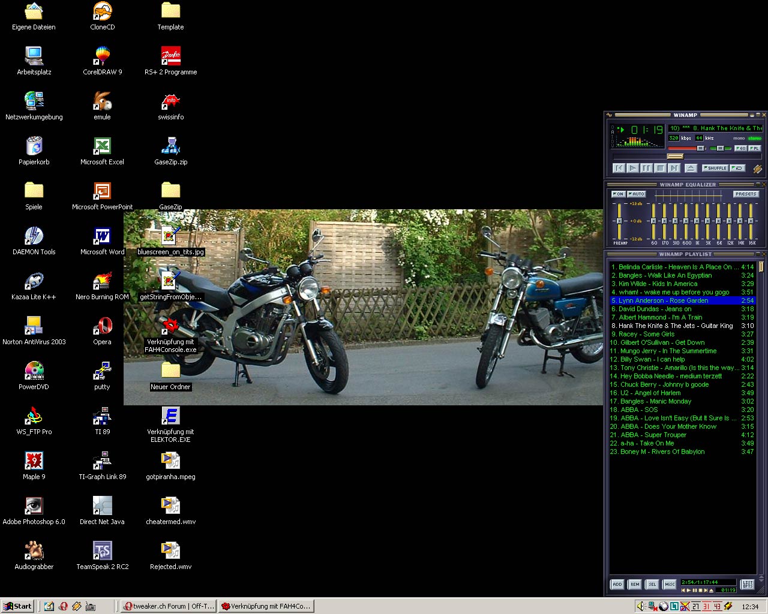Pause playback in the Winamp main window
The image size is (768, 614).
pyautogui.click(x=646, y=168)
